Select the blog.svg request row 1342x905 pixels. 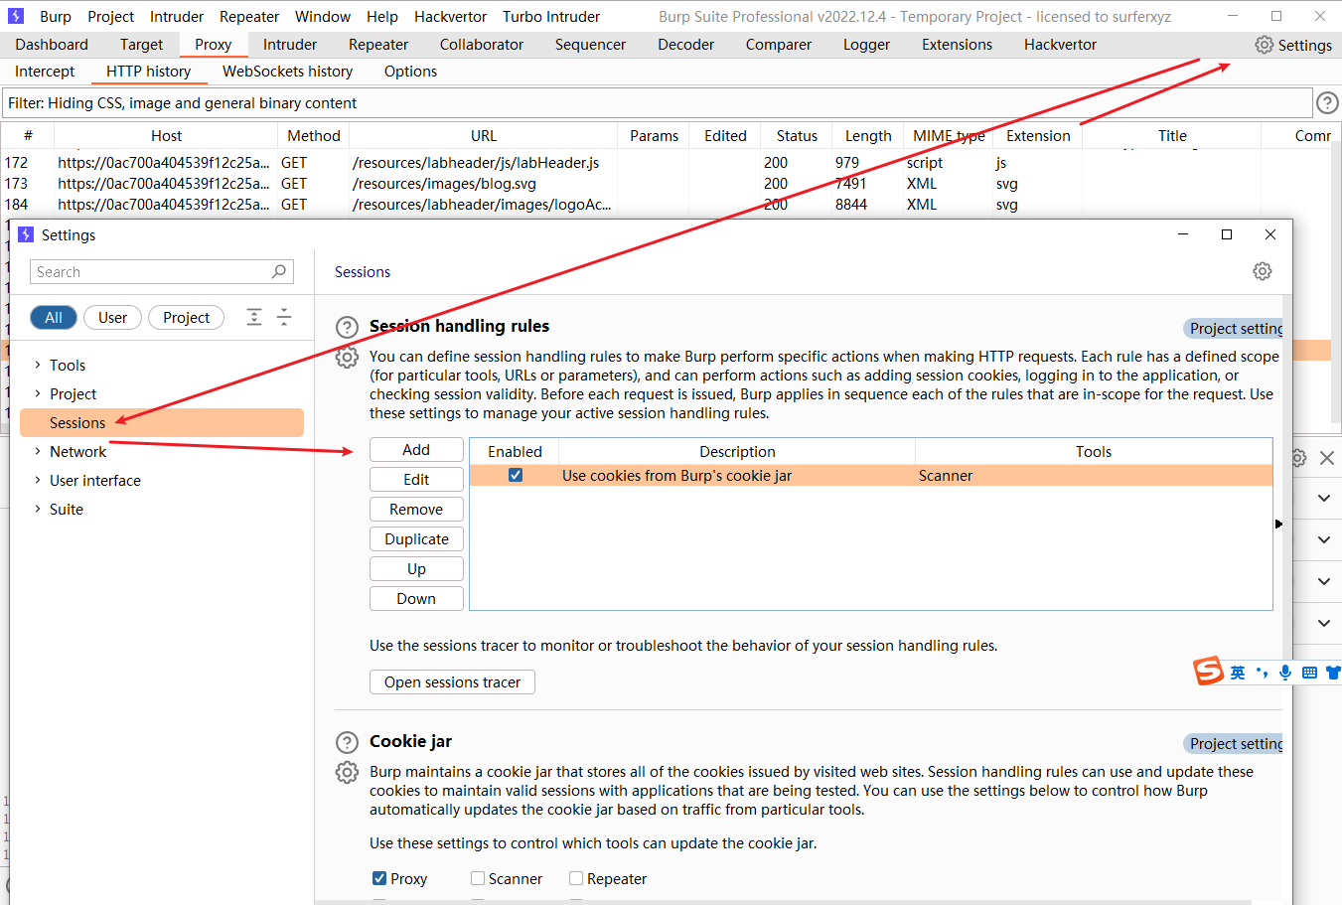click(666, 183)
